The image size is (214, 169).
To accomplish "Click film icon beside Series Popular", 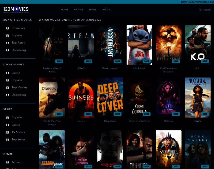I will [8, 117].
